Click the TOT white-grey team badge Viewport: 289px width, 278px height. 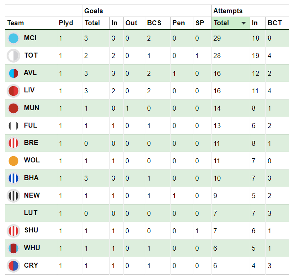click(x=13, y=56)
